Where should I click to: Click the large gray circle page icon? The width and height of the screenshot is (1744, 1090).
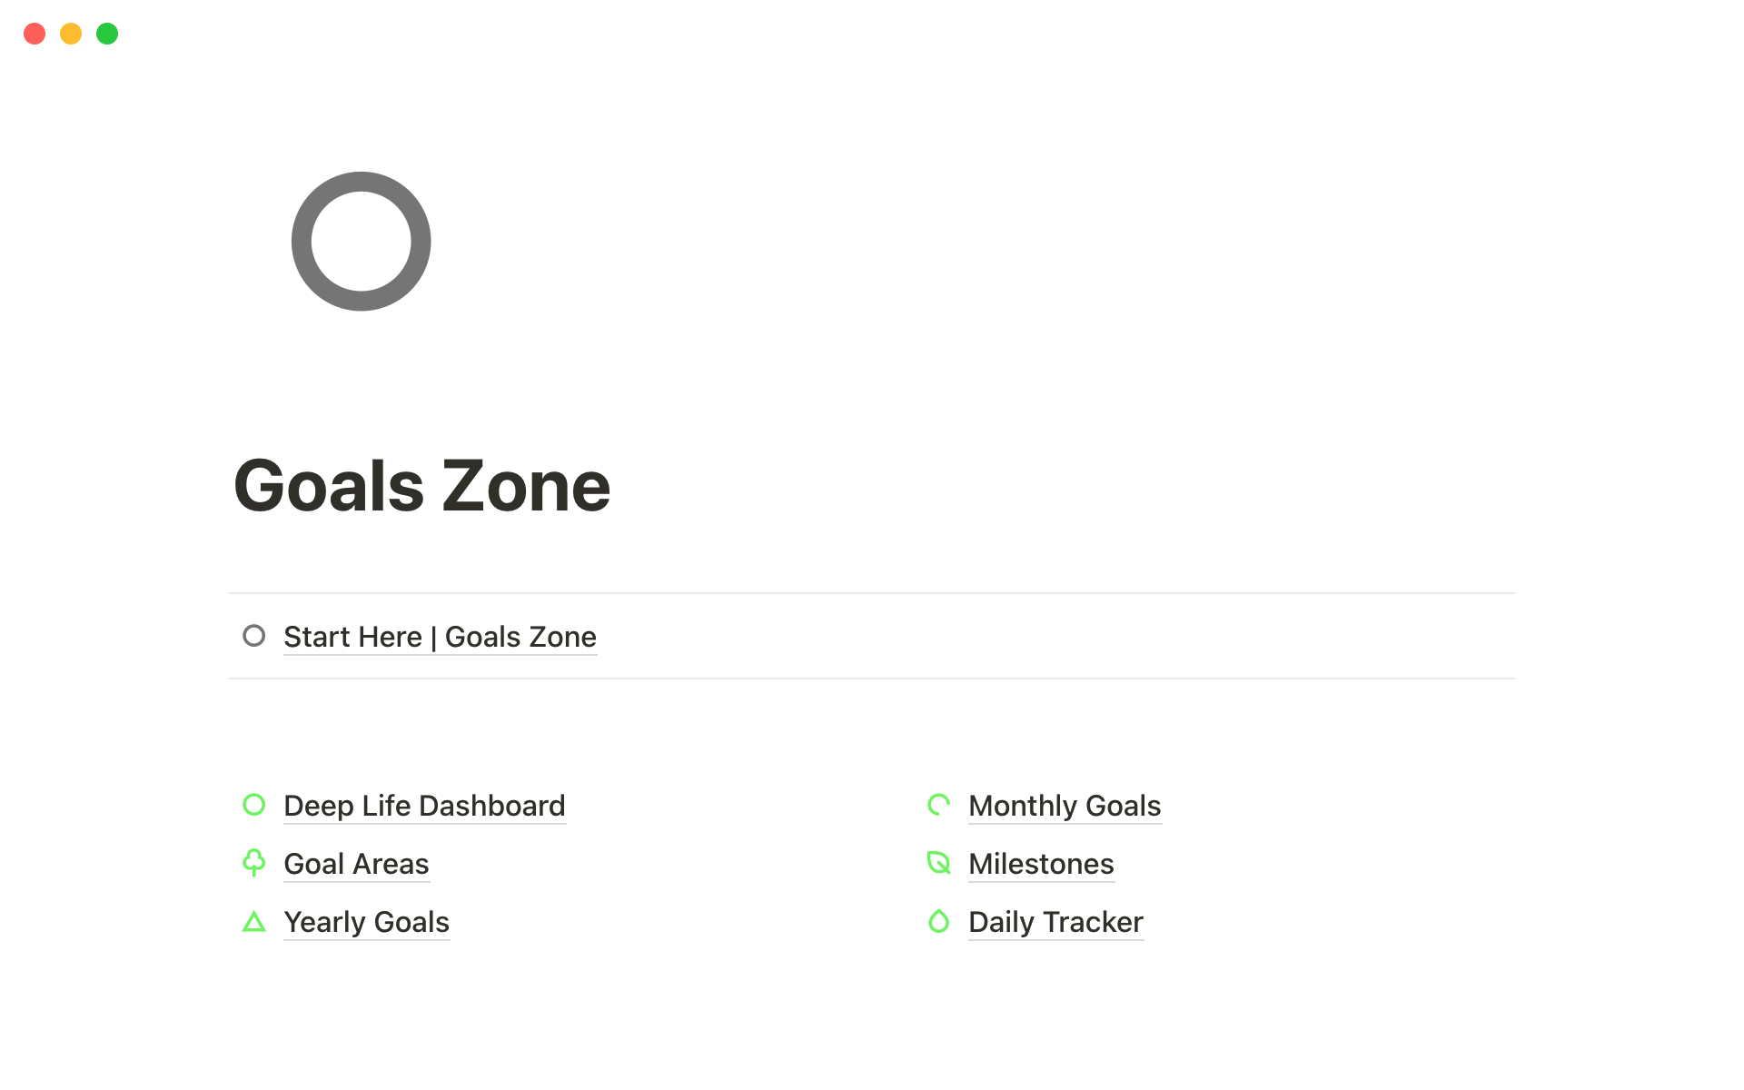click(361, 242)
